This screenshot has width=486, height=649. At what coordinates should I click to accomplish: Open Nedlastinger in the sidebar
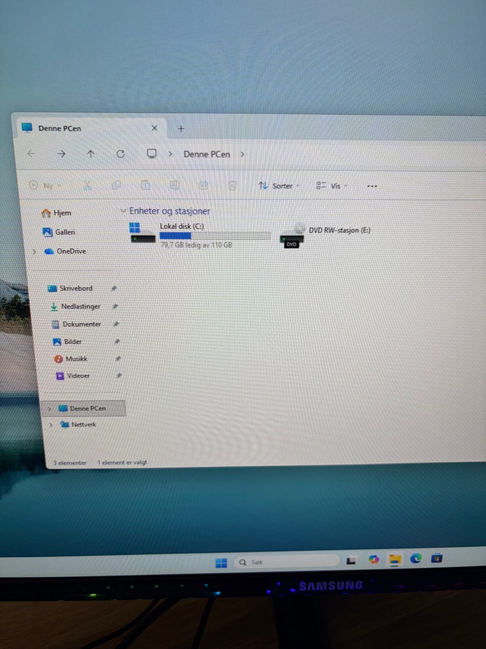(x=81, y=306)
